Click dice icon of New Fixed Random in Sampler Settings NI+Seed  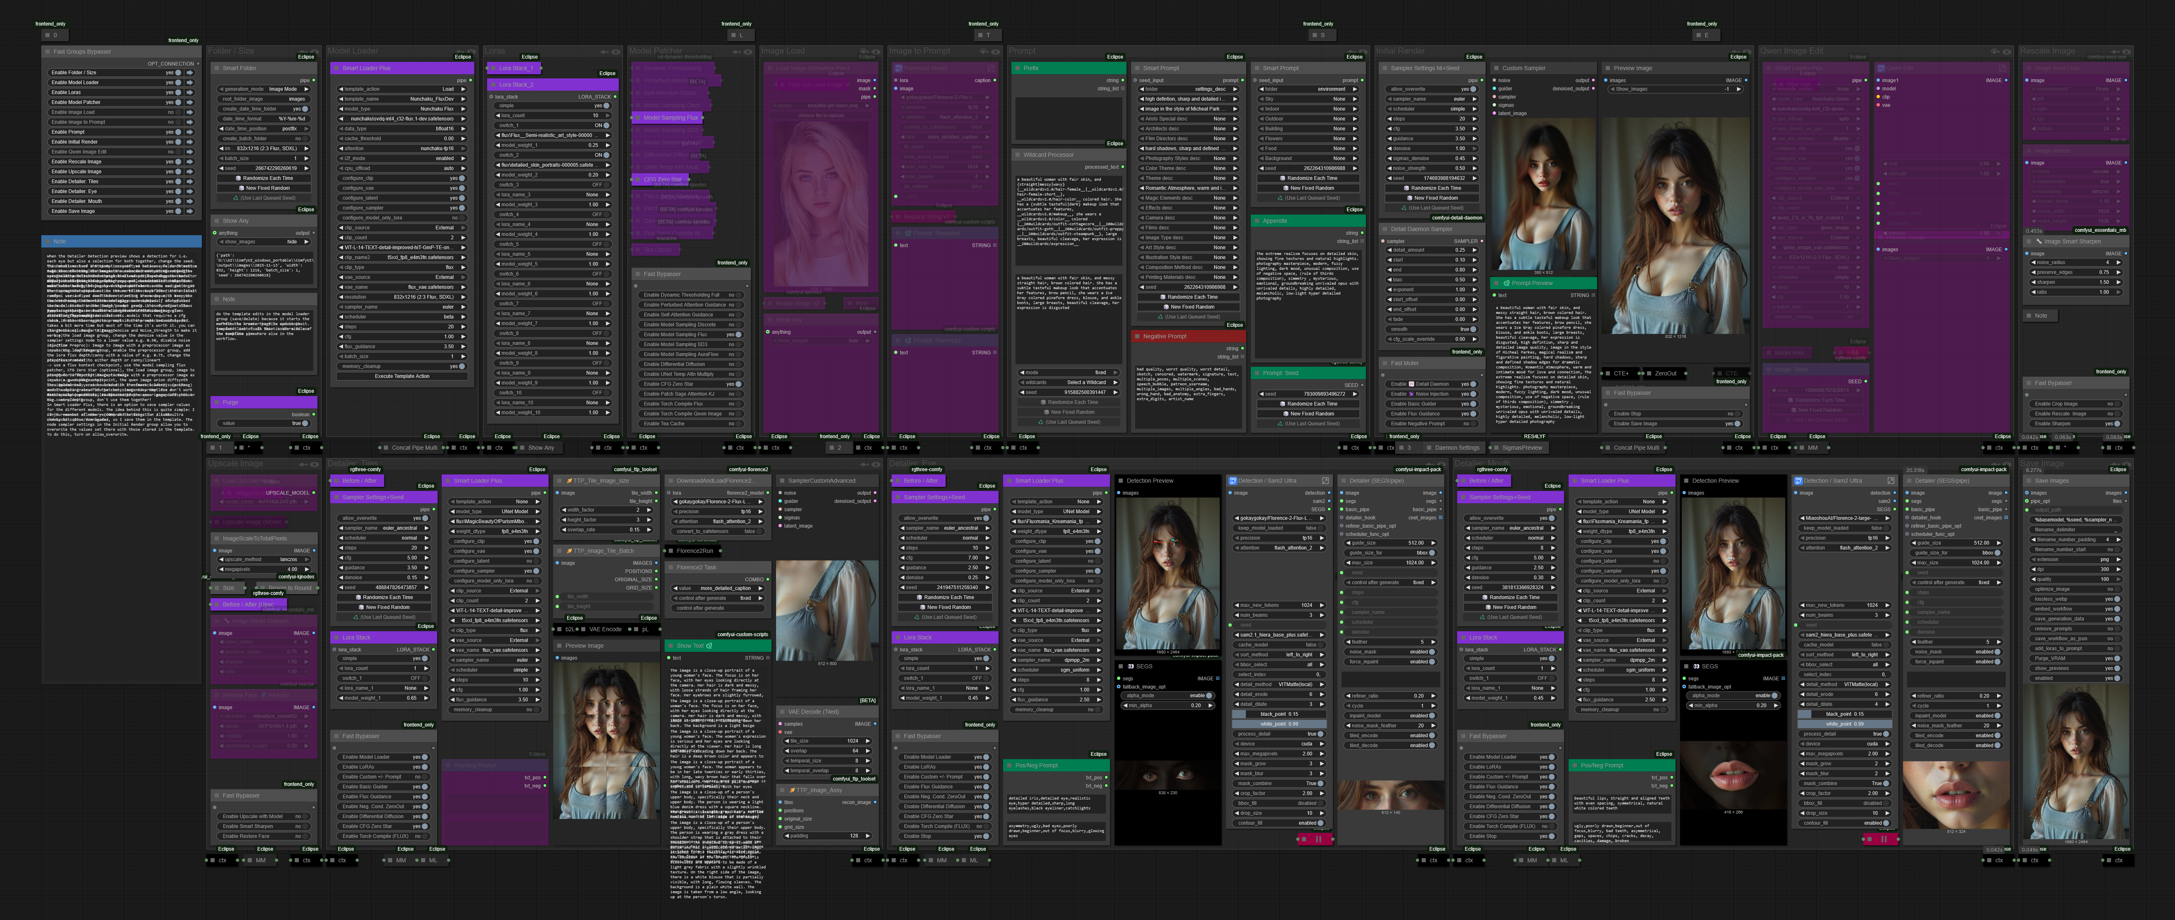(1410, 198)
